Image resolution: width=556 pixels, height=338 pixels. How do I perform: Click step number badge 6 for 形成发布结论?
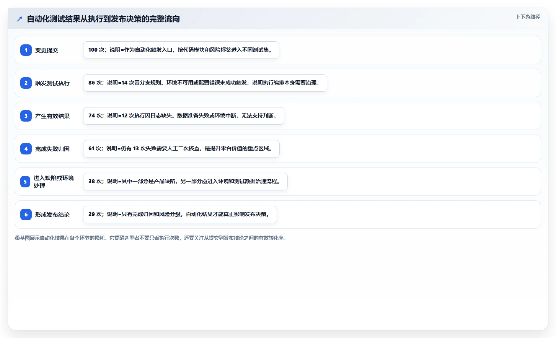pos(26,214)
